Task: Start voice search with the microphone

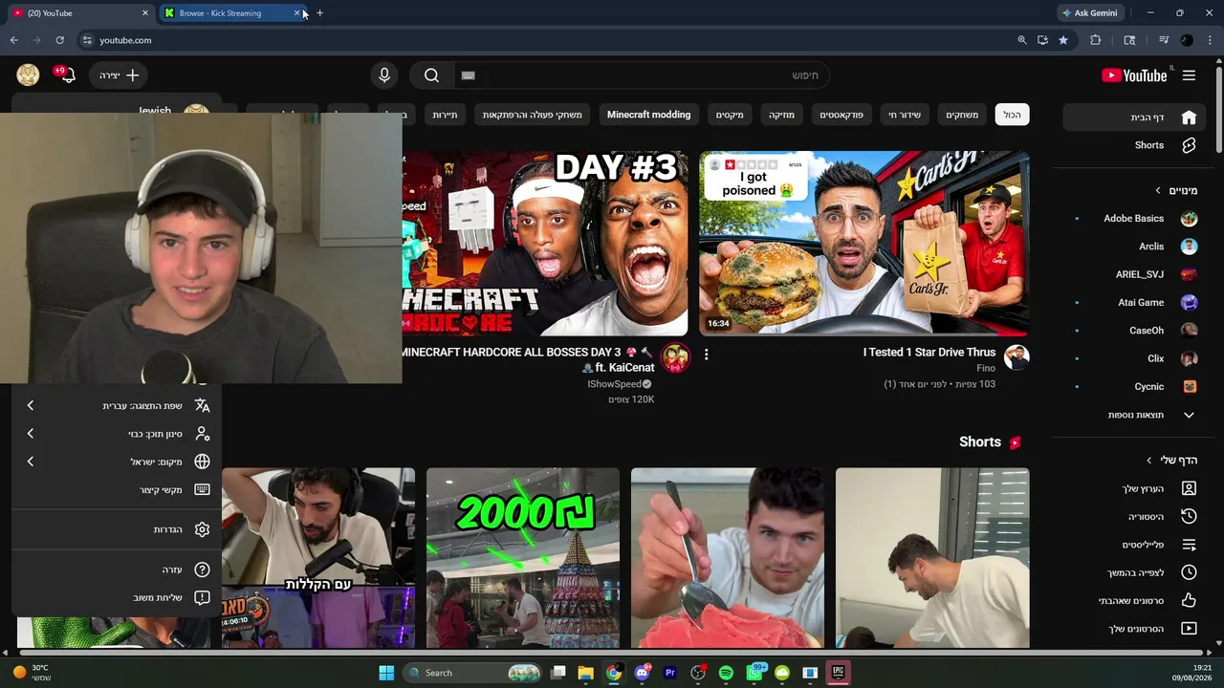Action: (384, 75)
